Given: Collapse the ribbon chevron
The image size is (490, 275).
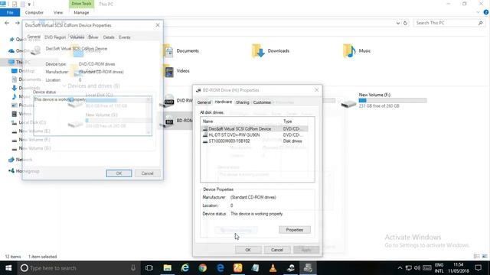Looking at the screenshot, I should 478,12.
